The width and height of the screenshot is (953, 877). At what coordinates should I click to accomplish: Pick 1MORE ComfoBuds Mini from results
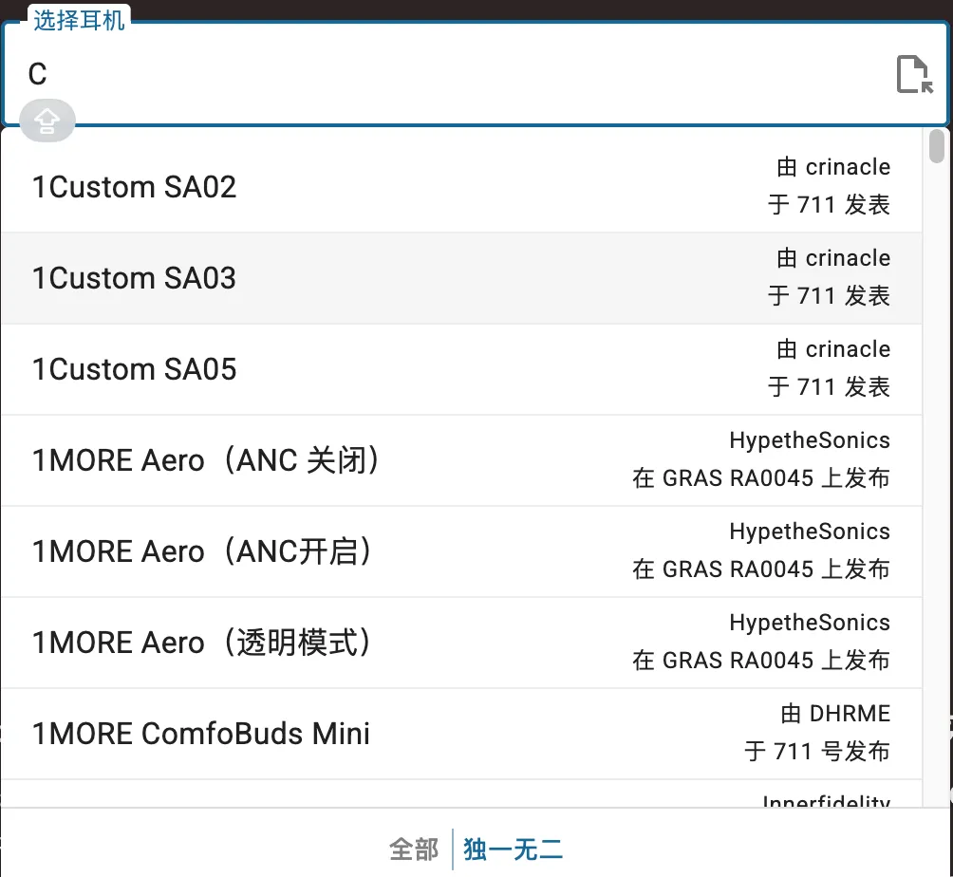pos(201,734)
